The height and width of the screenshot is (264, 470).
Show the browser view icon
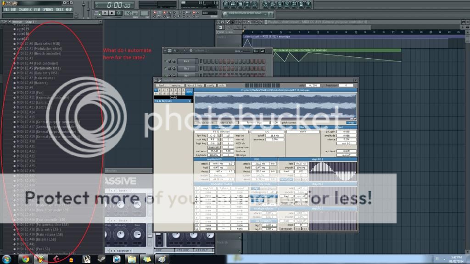pyautogui.click(x=247, y=5)
